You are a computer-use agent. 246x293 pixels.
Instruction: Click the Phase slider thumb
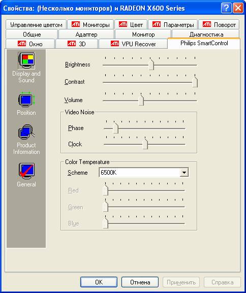(116, 128)
